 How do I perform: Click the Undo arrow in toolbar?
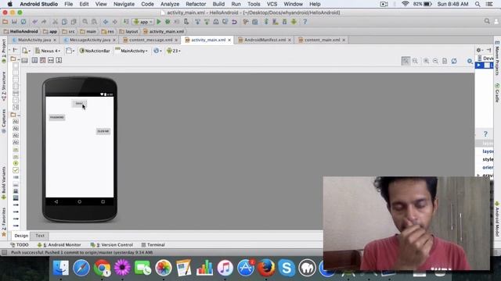click(x=34, y=22)
